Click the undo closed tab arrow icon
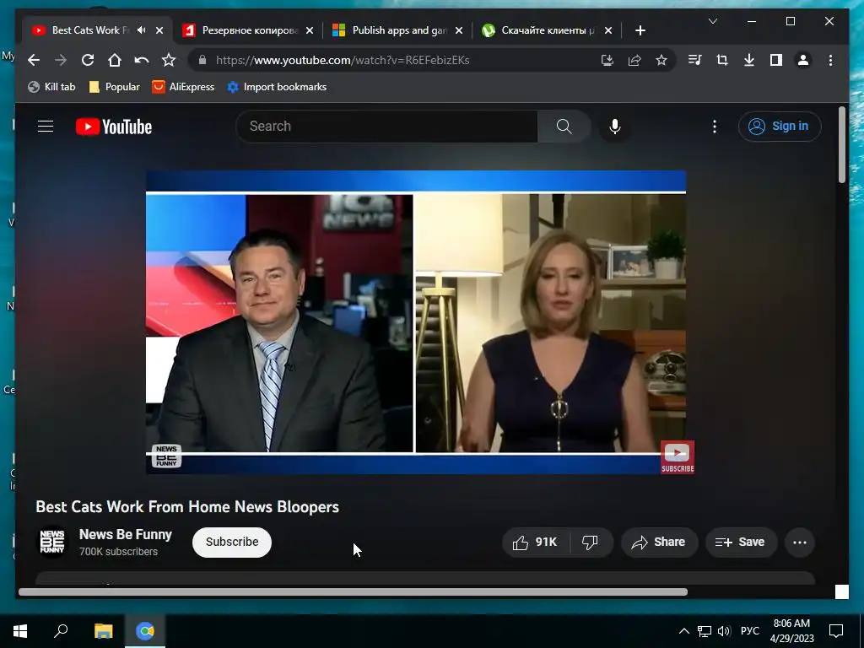Screen dimensions: 864x648 [x=142, y=60]
